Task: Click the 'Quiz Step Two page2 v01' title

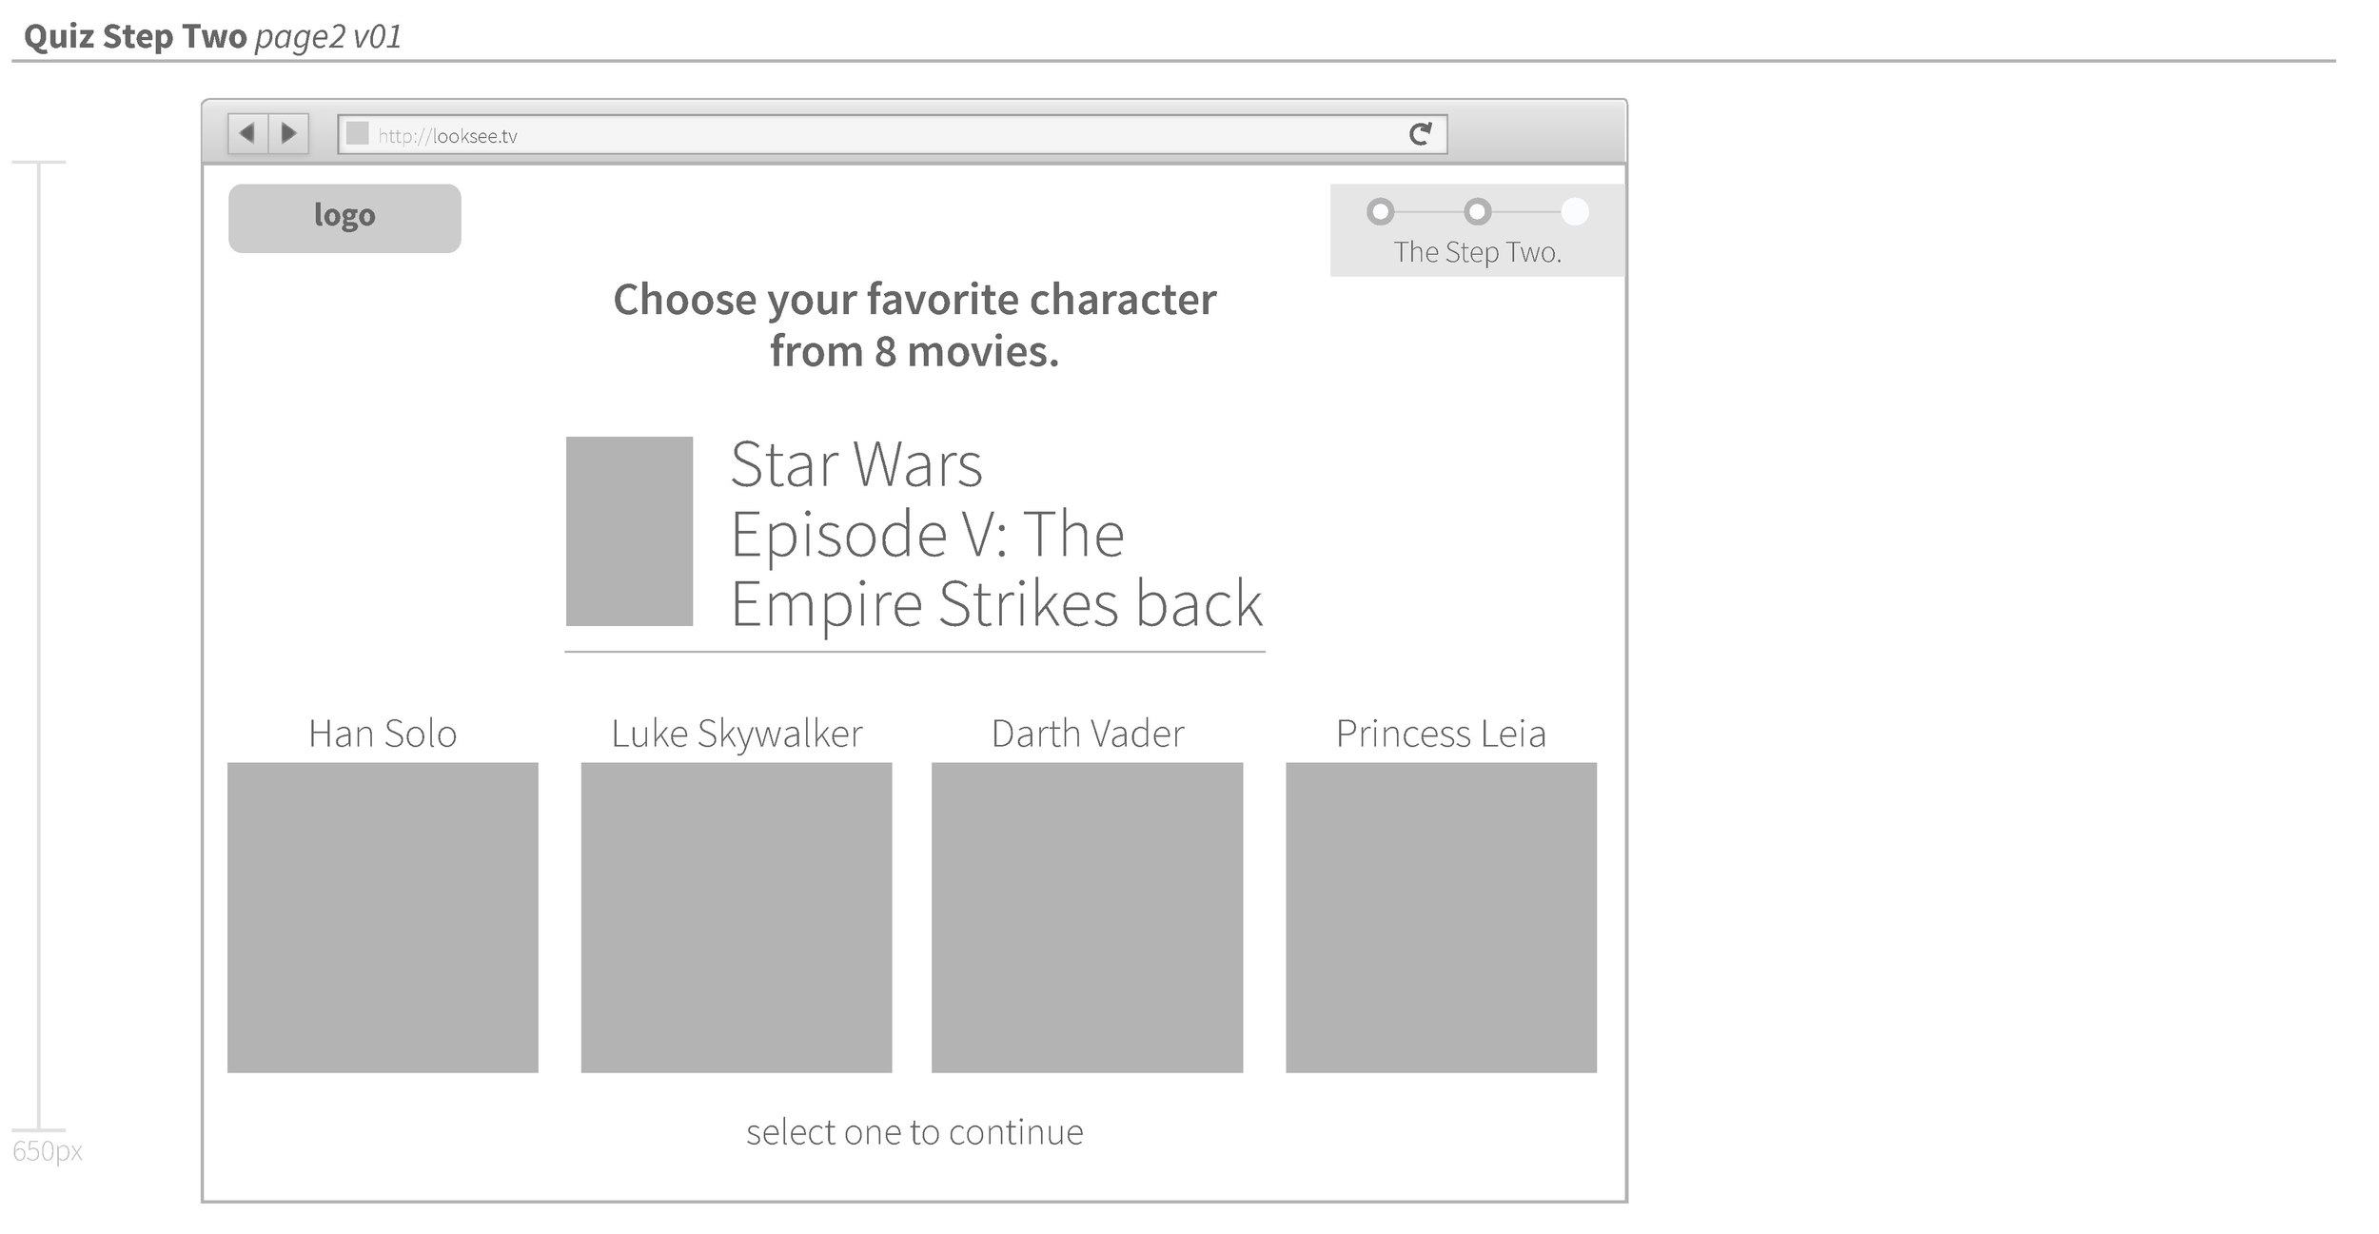Action: point(213,37)
